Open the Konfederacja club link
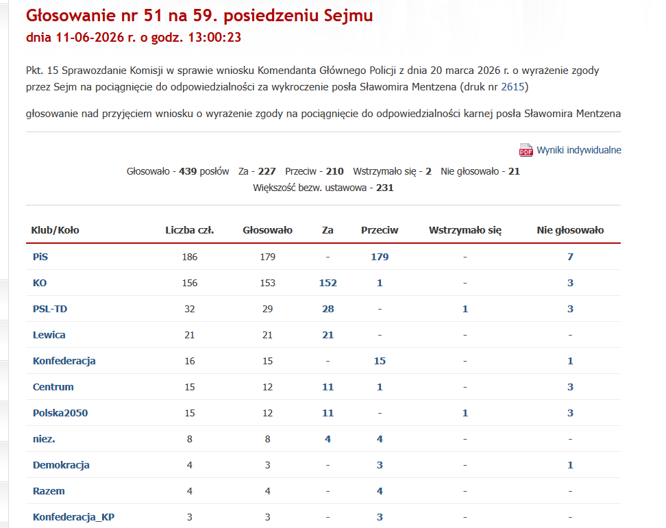Image resolution: width=666 pixels, height=528 pixels. click(x=64, y=361)
